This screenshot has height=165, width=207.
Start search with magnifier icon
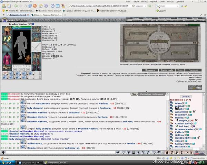(x=182, y=6)
